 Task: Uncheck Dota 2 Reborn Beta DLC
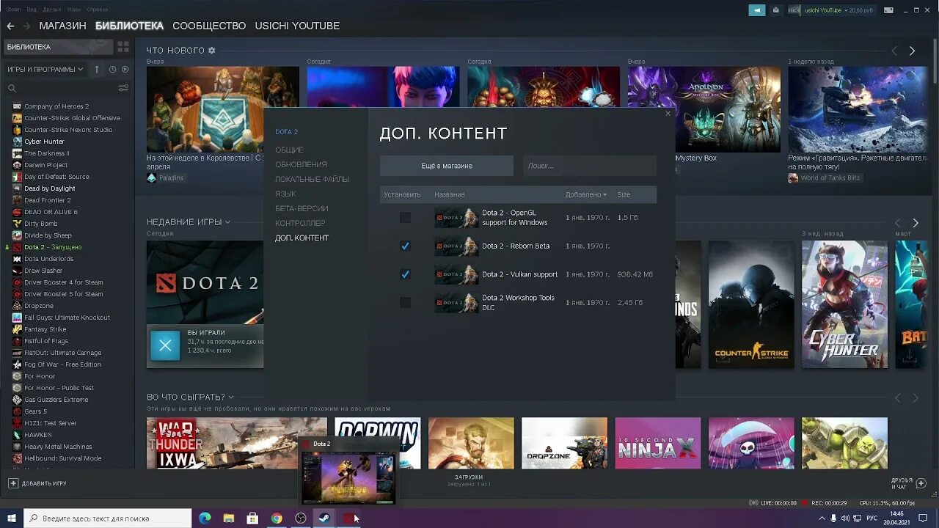[x=405, y=246]
